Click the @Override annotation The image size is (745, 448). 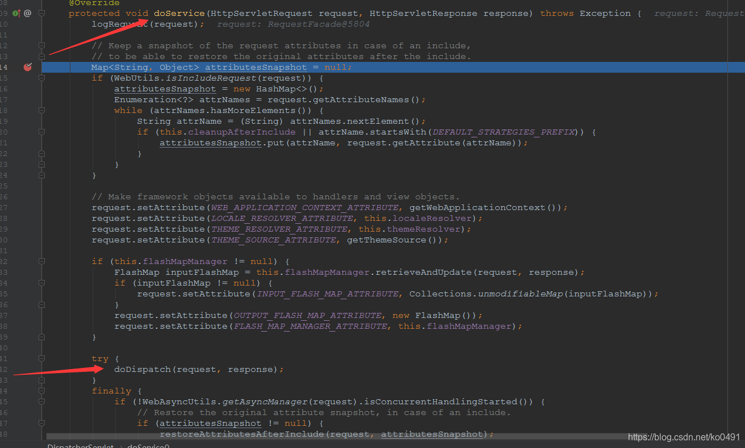click(94, 3)
